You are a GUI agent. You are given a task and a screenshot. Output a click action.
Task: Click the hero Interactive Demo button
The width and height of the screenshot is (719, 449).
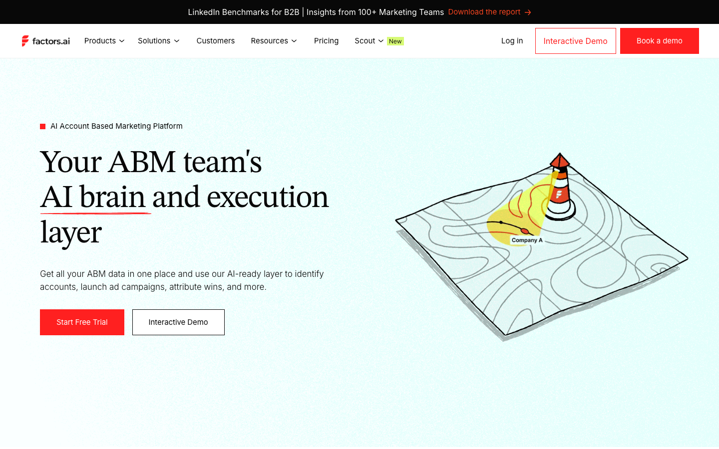(x=178, y=322)
